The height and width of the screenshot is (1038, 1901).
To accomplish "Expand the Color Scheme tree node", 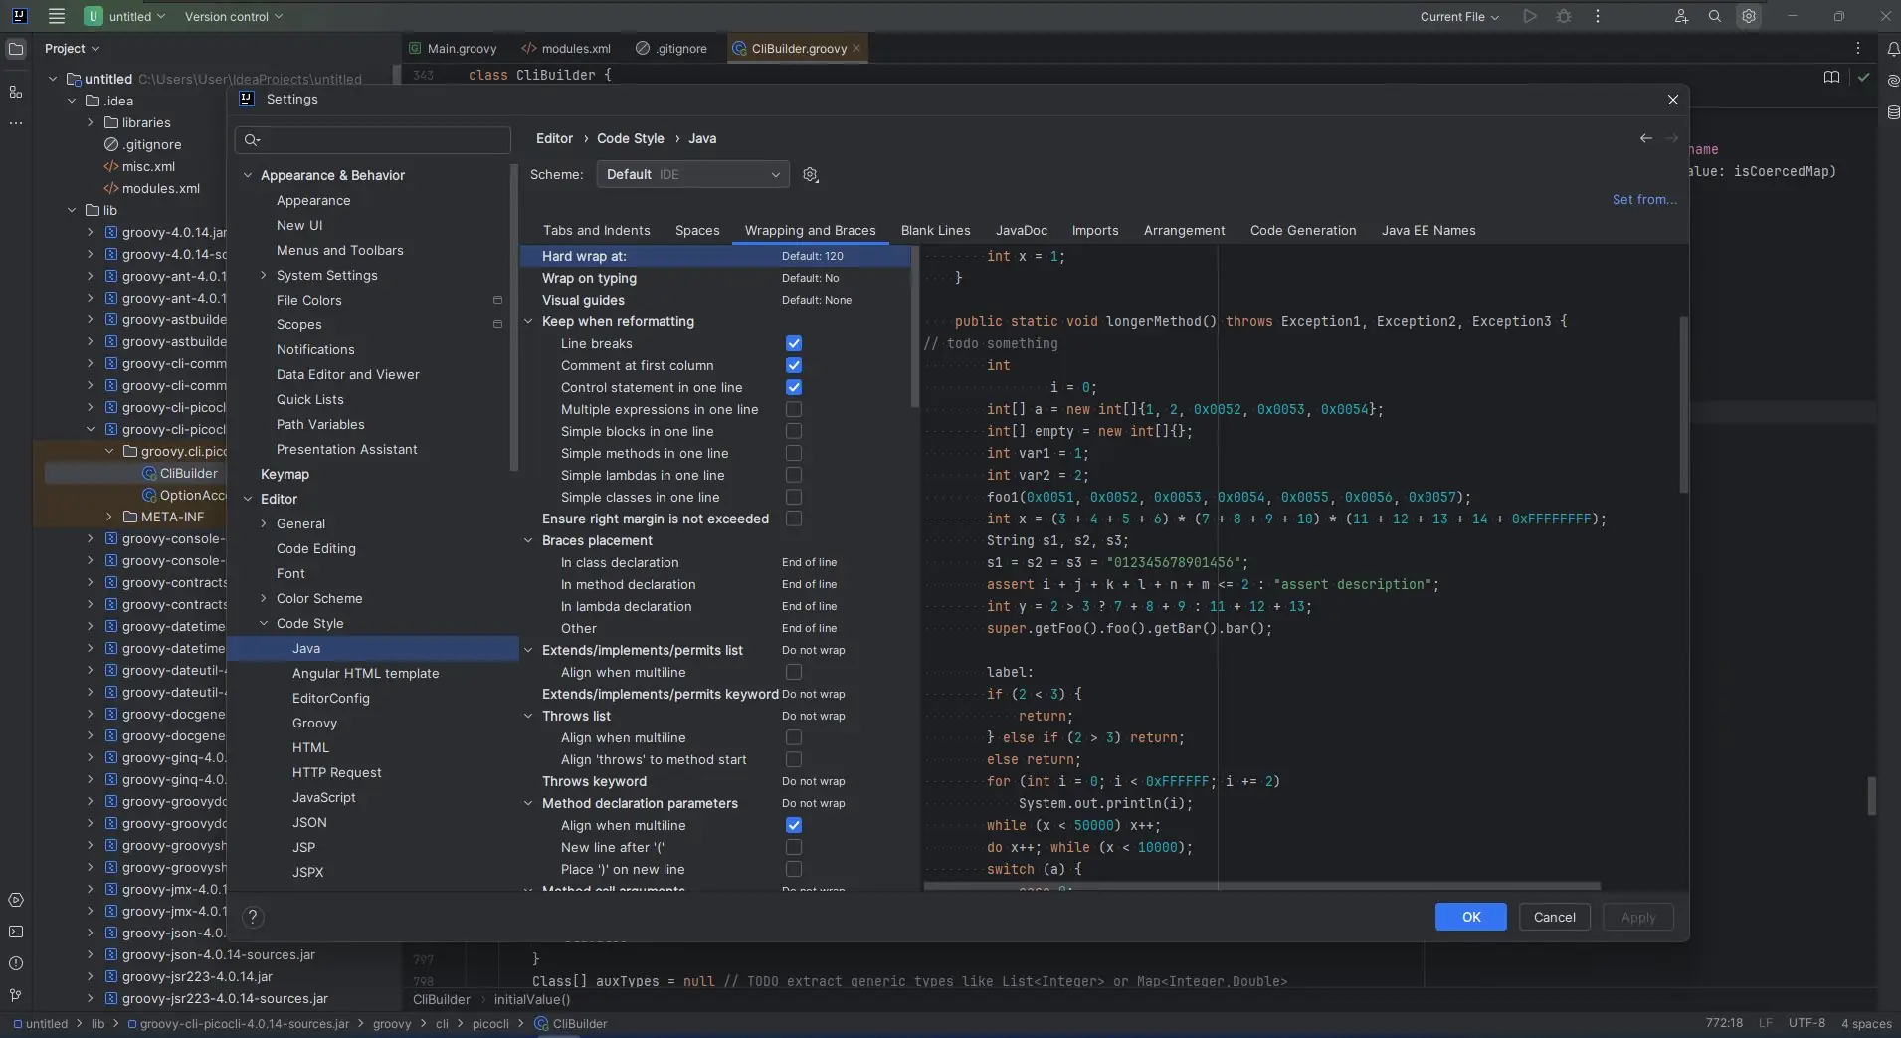I will point(264,599).
